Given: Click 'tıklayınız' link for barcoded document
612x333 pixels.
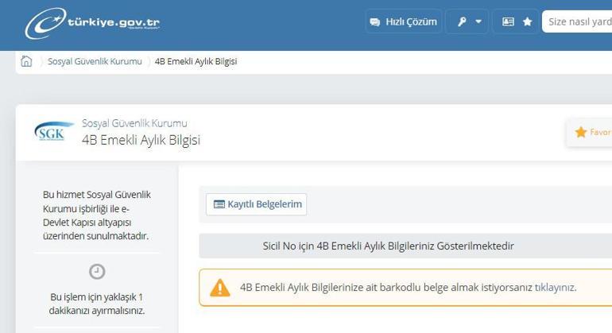Looking at the screenshot, I should (555, 288).
